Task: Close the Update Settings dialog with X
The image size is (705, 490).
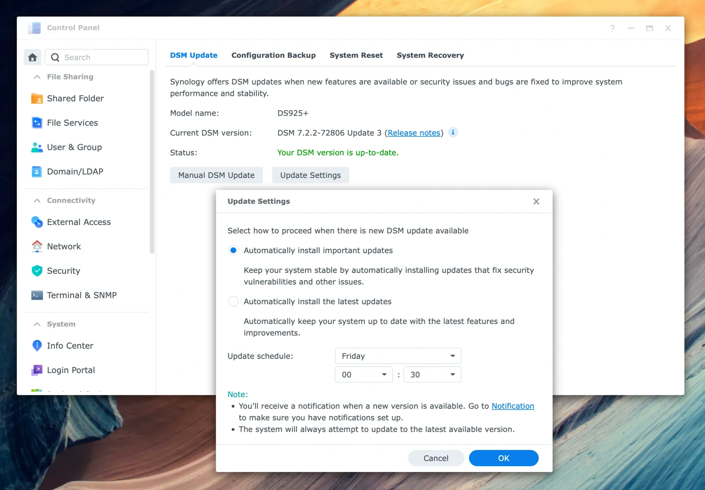Action: click(536, 201)
